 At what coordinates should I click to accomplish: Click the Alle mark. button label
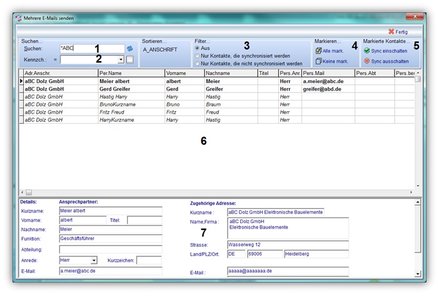(333, 51)
